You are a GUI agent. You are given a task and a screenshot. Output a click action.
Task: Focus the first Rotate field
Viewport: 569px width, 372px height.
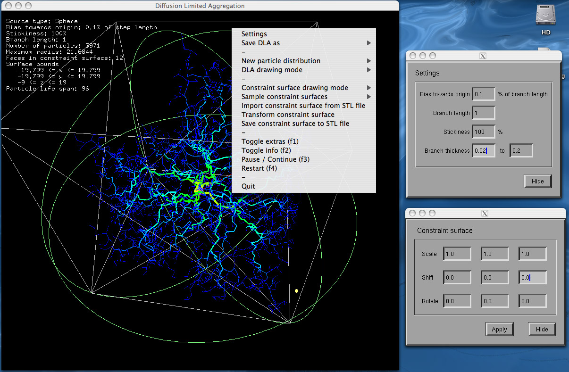click(x=457, y=301)
